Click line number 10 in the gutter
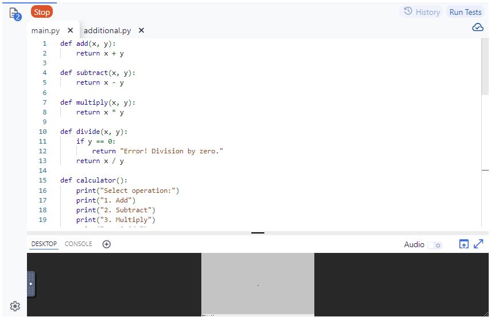The width and height of the screenshot is (491, 317). [43, 132]
